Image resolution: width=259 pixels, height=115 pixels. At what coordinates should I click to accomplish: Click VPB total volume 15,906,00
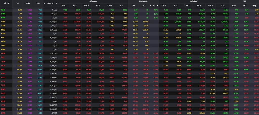point(53,97)
